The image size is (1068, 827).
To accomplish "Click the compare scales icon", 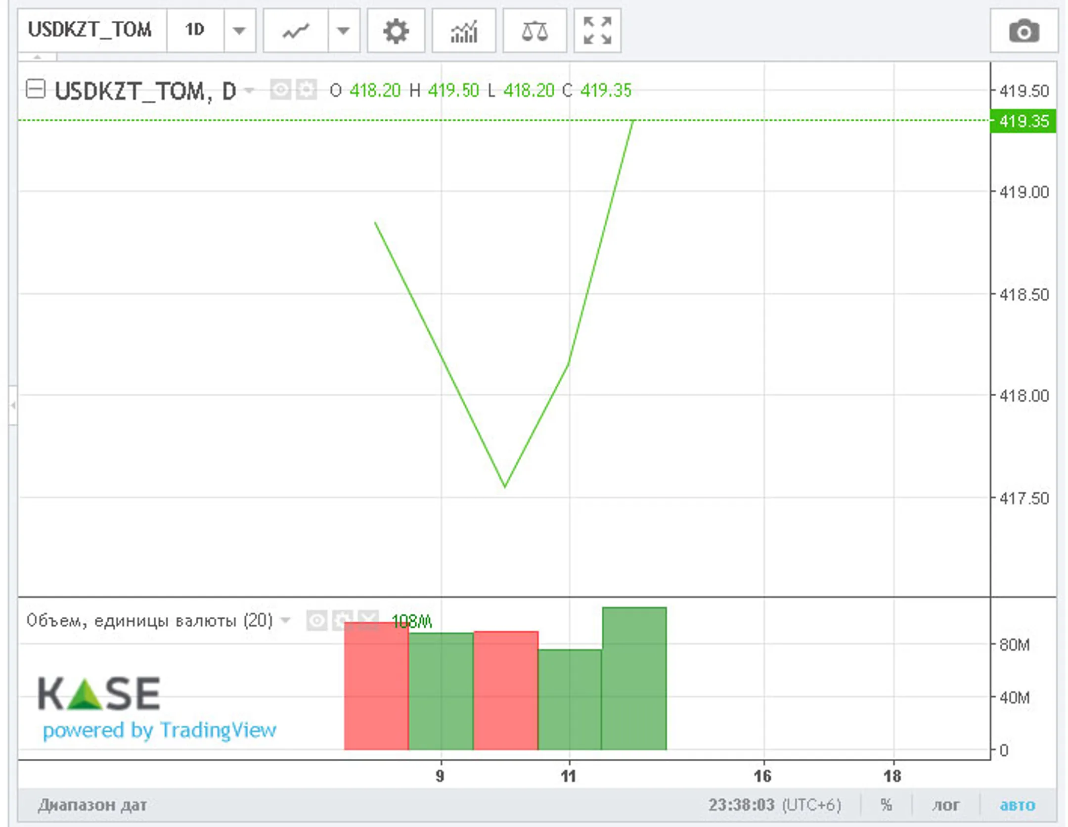I will 534,31.
